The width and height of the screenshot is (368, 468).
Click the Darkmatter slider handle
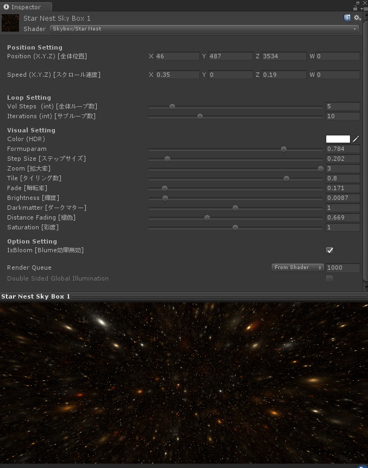pyautogui.click(x=235, y=208)
